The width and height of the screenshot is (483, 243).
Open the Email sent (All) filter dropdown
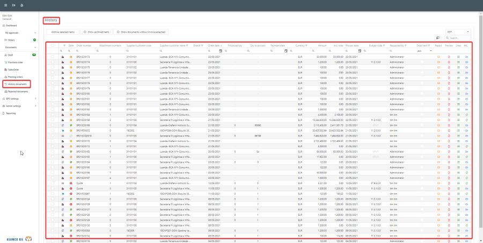click(423, 51)
